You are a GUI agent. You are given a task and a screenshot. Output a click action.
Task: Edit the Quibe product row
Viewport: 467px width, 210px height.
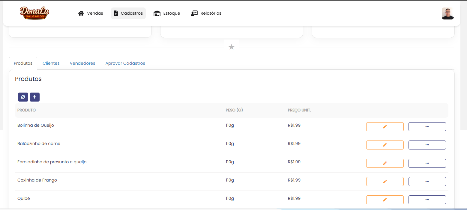click(385, 200)
